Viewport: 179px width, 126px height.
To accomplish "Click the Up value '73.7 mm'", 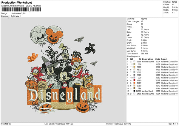I will [145, 35].
